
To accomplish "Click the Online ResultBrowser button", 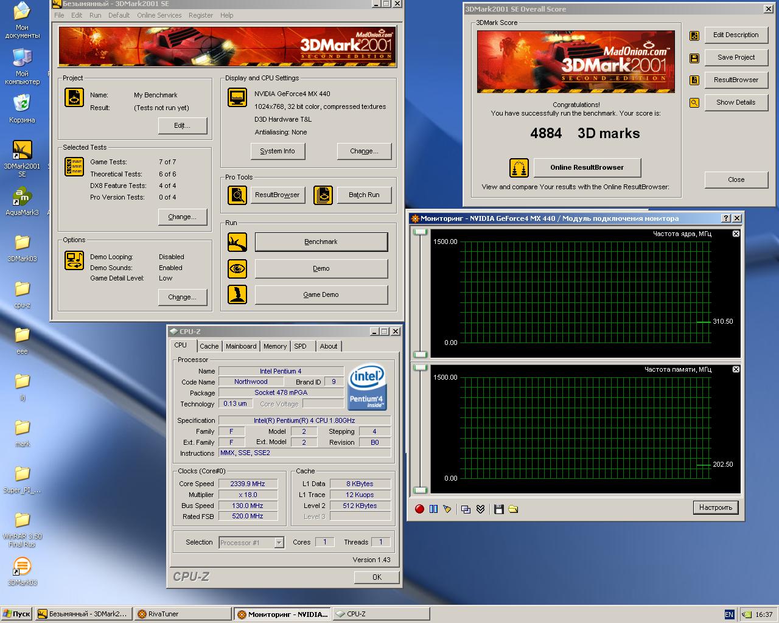I will coord(587,168).
